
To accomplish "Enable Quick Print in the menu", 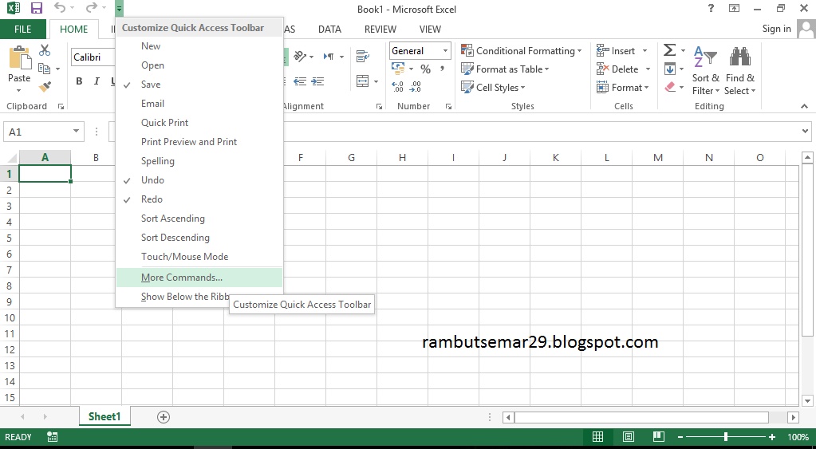I will (x=199, y=123).
